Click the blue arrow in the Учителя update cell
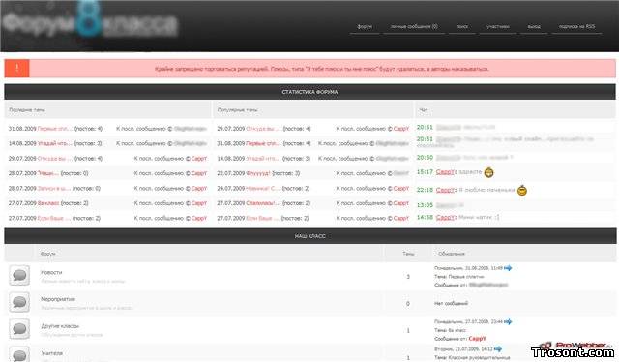The image size is (619, 362). (x=498, y=349)
